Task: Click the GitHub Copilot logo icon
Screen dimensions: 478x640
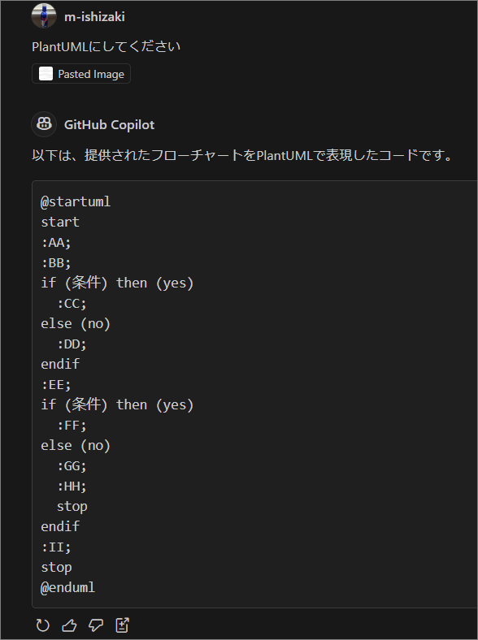Action: [44, 124]
